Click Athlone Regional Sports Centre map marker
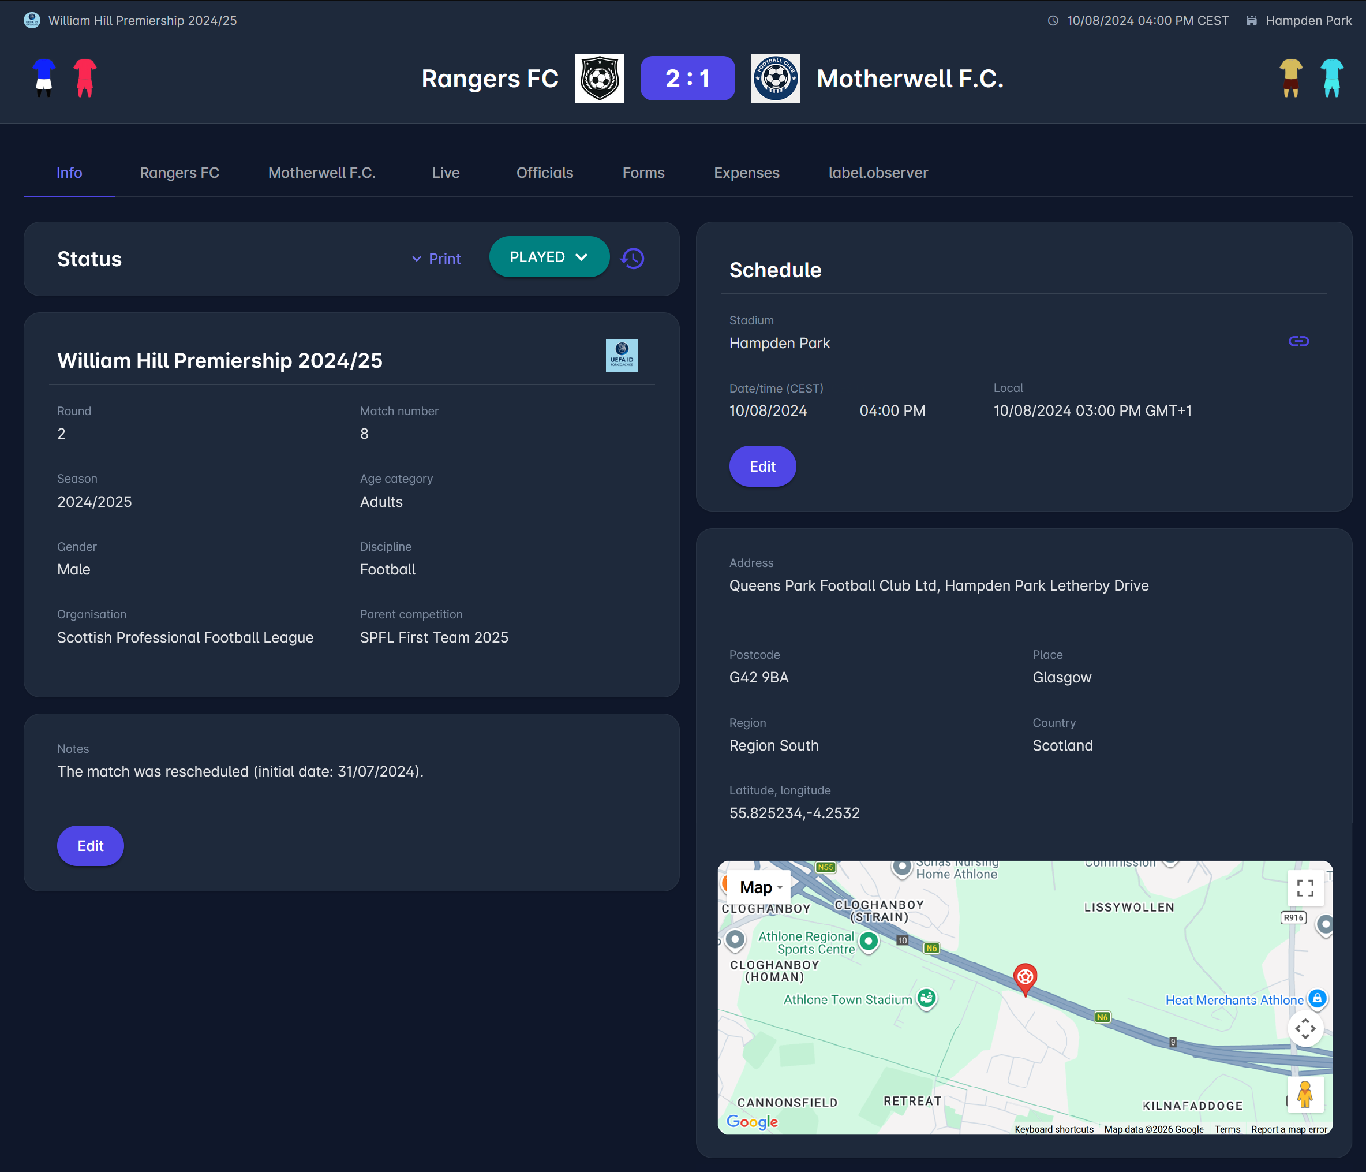 (869, 941)
